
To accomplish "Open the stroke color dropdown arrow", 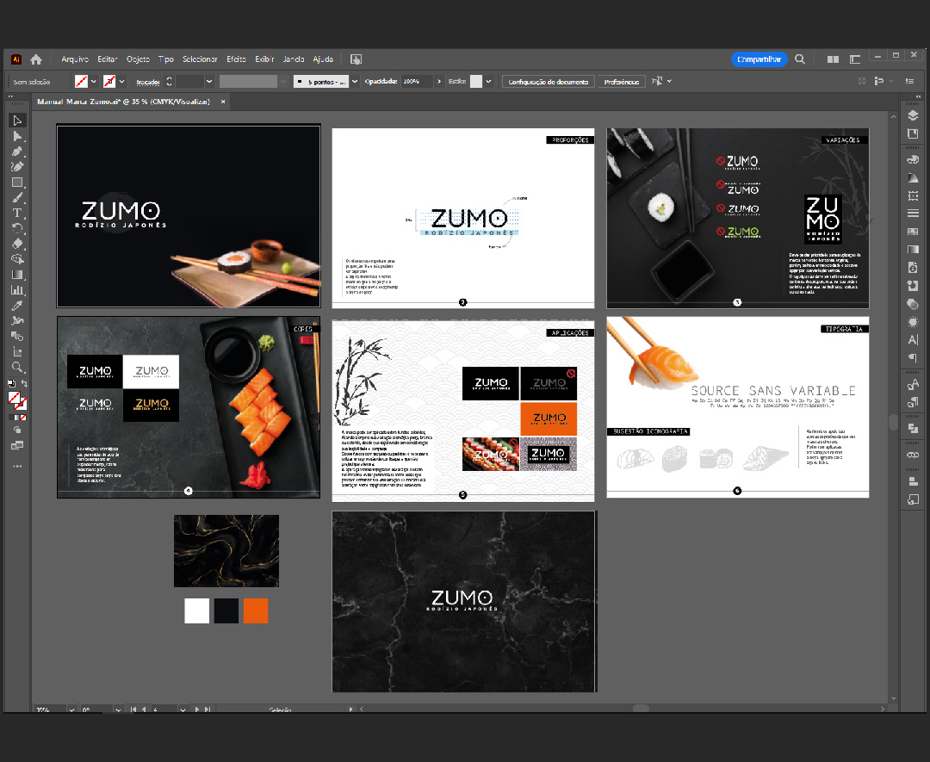I will [x=121, y=81].
